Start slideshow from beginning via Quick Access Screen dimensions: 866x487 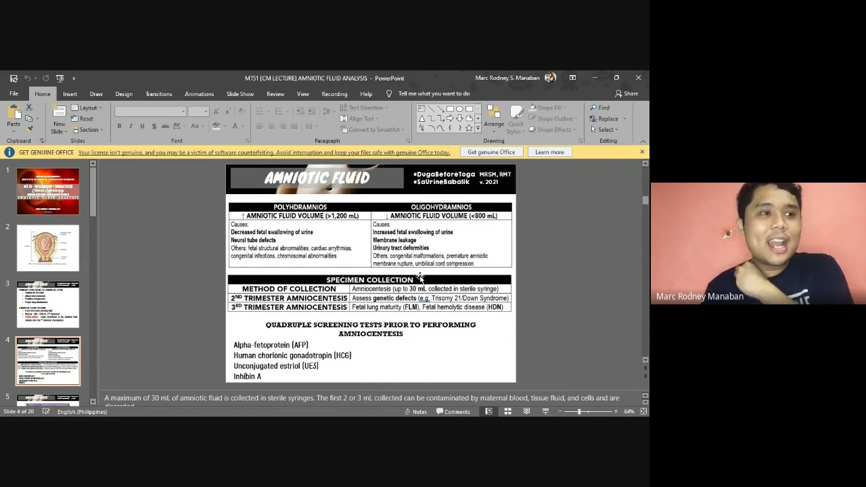(x=60, y=78)
